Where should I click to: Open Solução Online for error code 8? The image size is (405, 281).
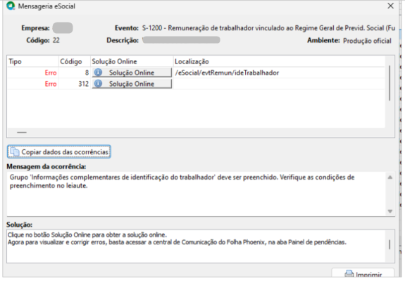pyautogui.click(x=132, y=73)
